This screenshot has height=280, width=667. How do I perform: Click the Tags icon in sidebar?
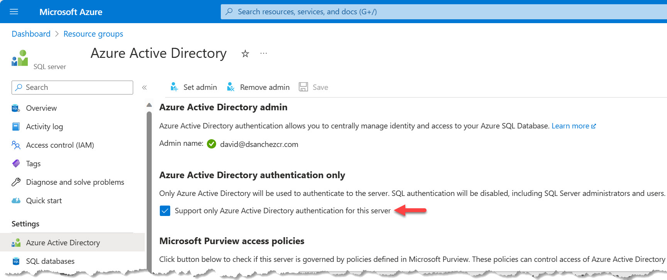coord(16,164)
